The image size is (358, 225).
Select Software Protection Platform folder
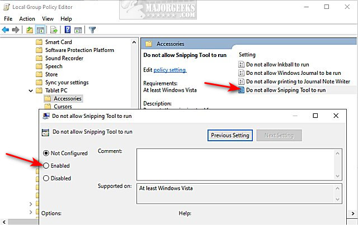(x=75, y=50)
